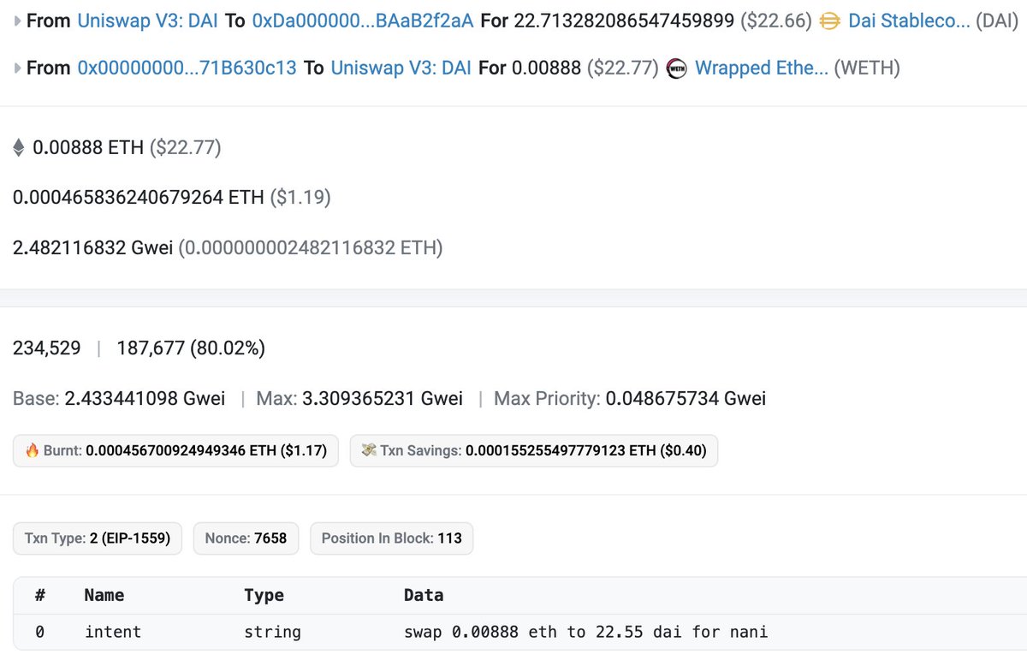Select the WETH amount 0.00888 ($22.77)
This screenshot has height=660, width=1027.
[585, 68]
